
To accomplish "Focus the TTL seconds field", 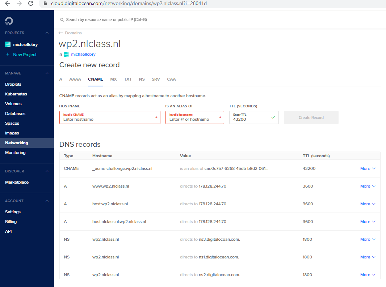I will coord(254,117).
